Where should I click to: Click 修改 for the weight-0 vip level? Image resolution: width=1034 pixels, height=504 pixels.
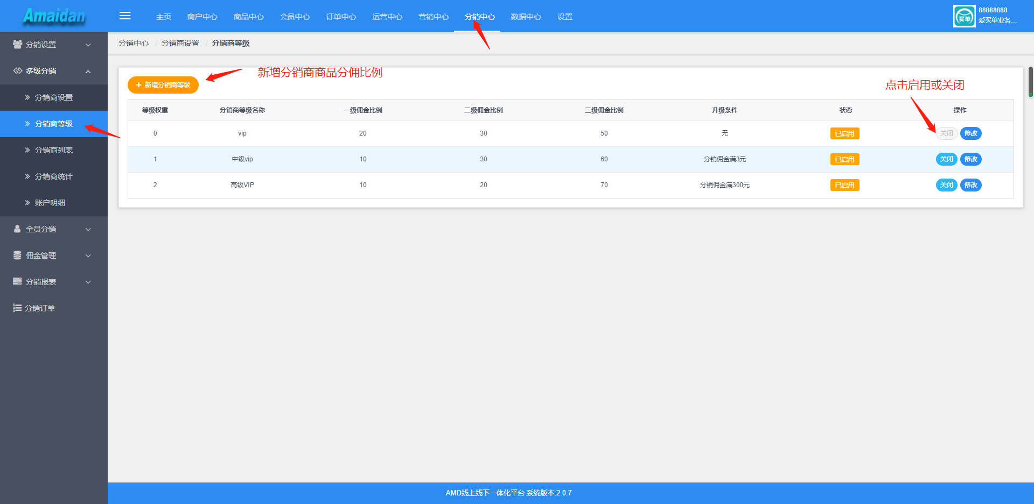970,133
